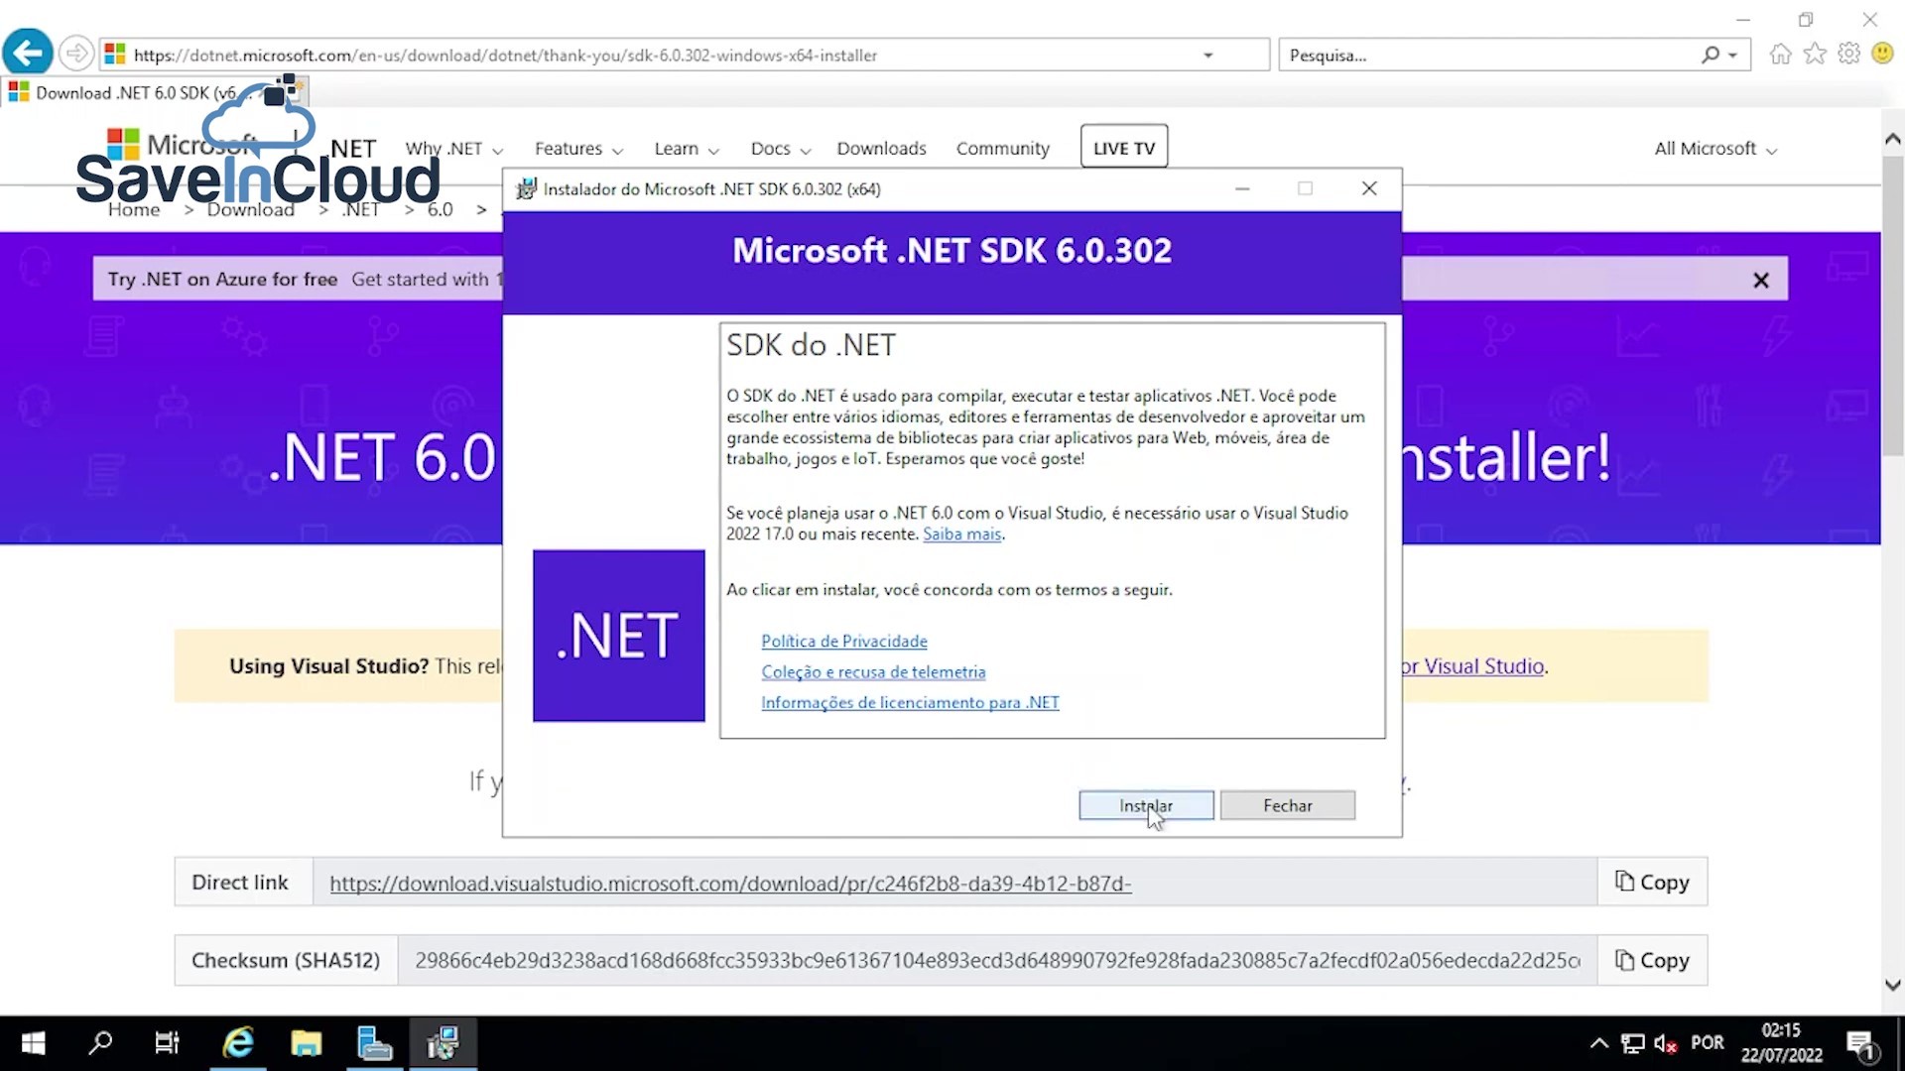Click the Copy button for Checksum (SHA512)

pyautogui.click(x=1652, y=960)
